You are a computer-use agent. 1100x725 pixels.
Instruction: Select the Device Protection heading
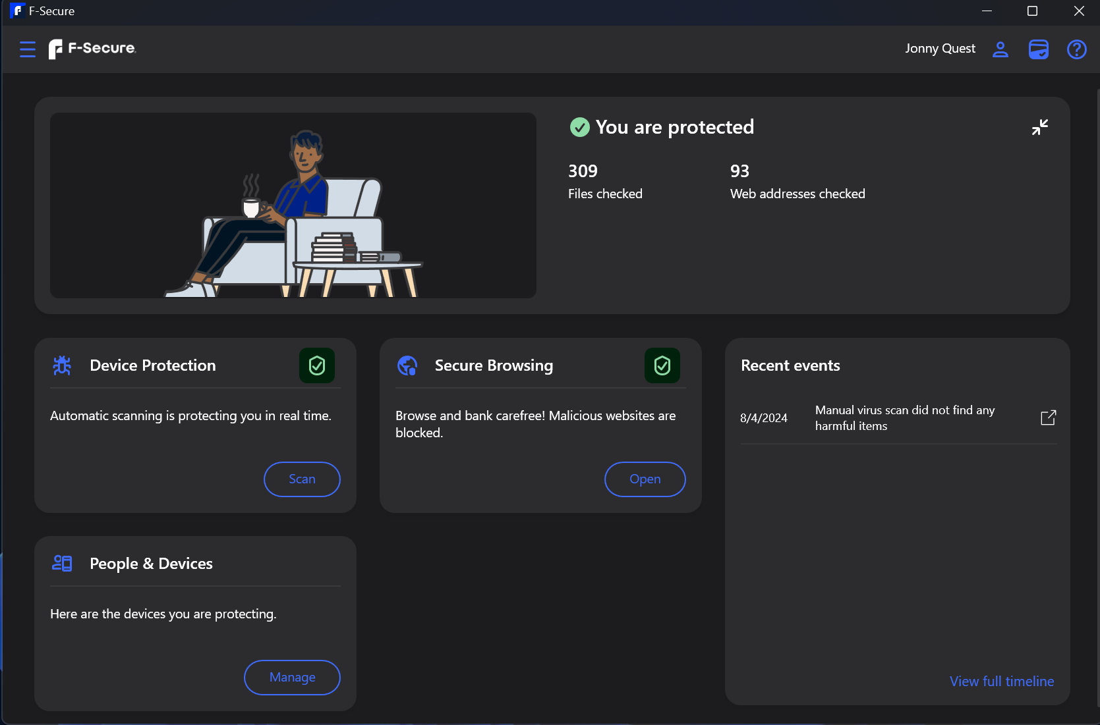tap(153, 365)
